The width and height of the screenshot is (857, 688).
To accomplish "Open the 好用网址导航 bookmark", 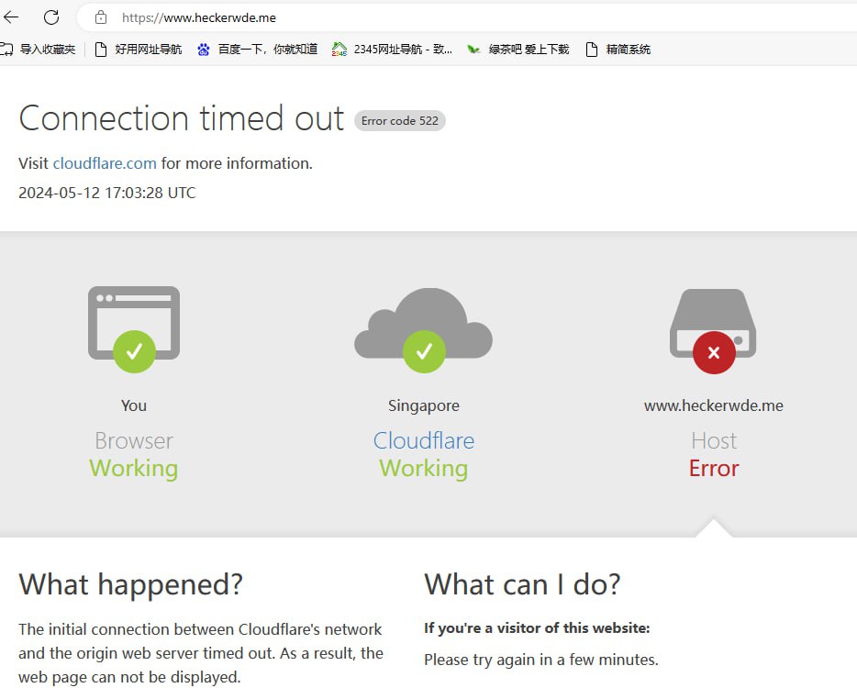I will click(139, 50).
